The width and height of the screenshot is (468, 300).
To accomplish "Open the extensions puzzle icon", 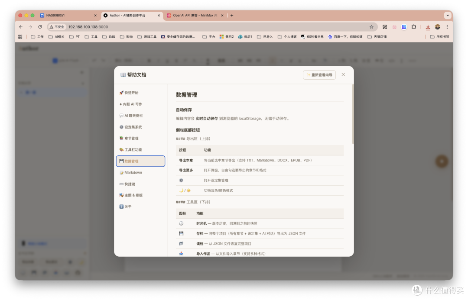I will (414, 27).
